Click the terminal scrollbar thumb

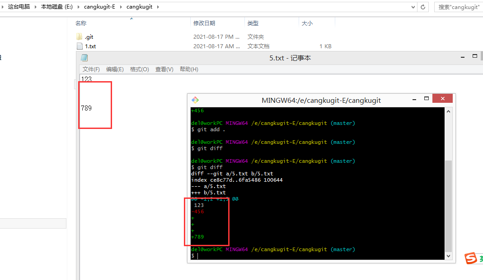click(x=449, y=206)
